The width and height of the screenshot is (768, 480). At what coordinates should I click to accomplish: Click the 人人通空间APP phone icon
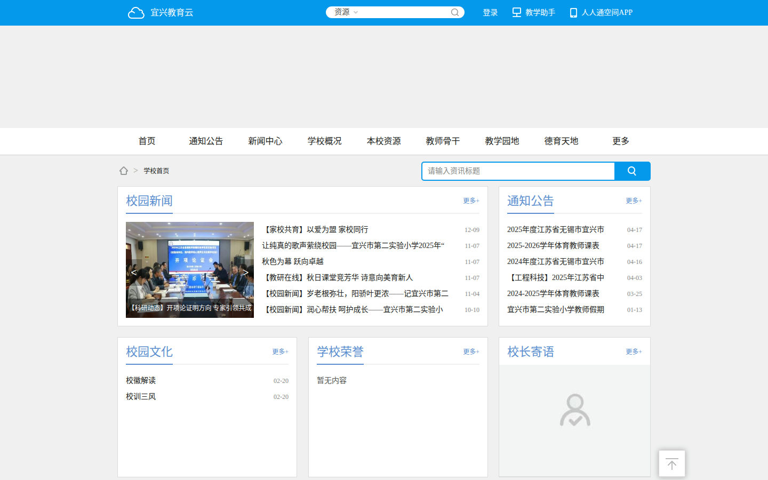pos(573,13)
